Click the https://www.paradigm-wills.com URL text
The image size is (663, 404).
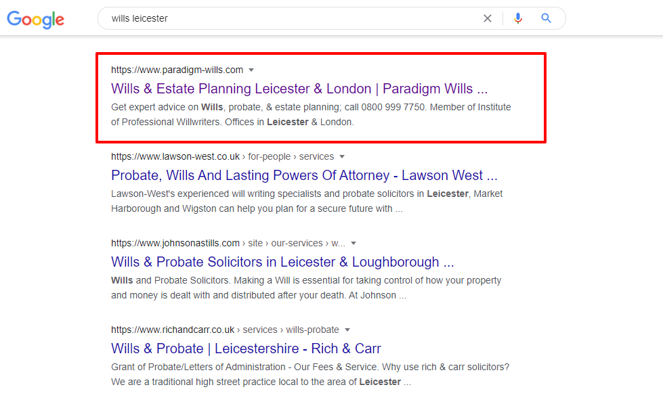click(177, 70)
